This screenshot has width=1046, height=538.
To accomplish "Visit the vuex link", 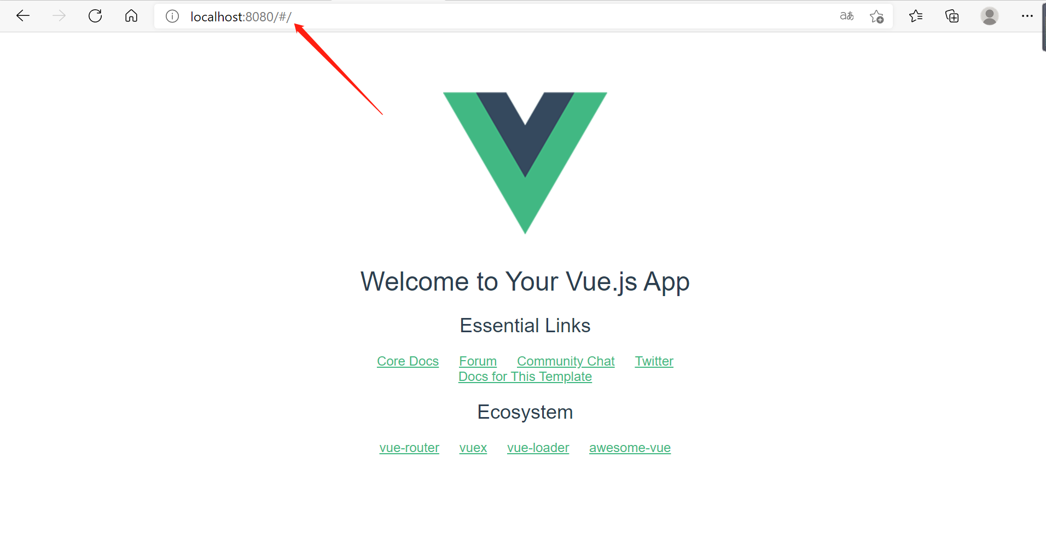I will (x=473, y=448).
